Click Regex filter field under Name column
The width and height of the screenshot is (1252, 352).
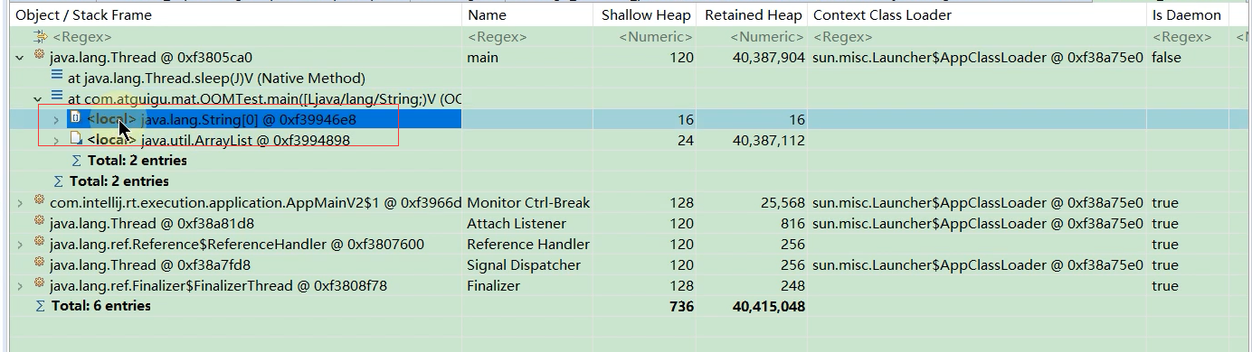coord(528,37)
